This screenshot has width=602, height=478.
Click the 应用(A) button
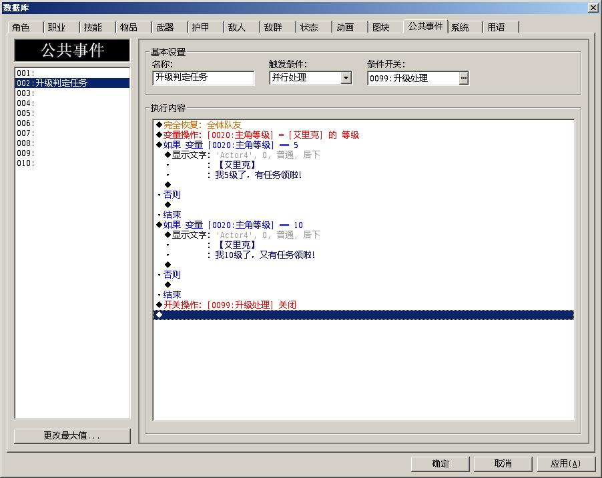pos(566,464)
